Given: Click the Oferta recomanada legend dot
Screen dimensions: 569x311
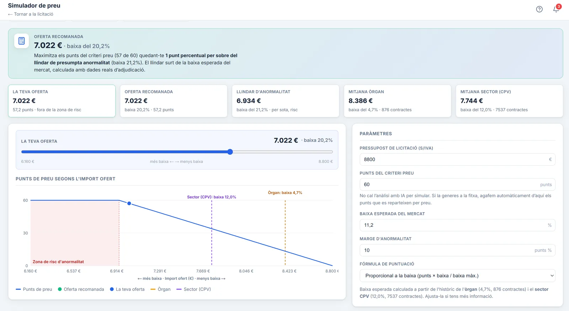Looking at the screenshot, I should 60,289.
